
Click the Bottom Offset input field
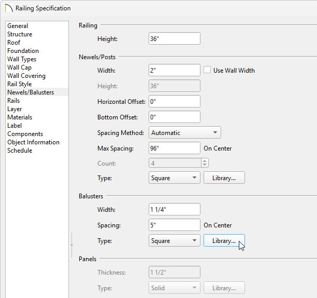pos(175,117)
